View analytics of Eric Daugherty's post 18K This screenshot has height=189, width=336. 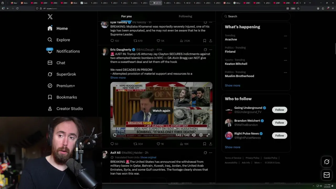click(x=184, y=144)
